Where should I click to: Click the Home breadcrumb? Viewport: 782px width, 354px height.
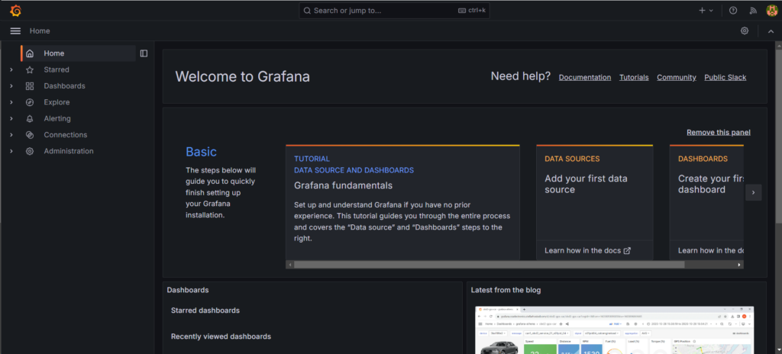click(x=40, y=31)
